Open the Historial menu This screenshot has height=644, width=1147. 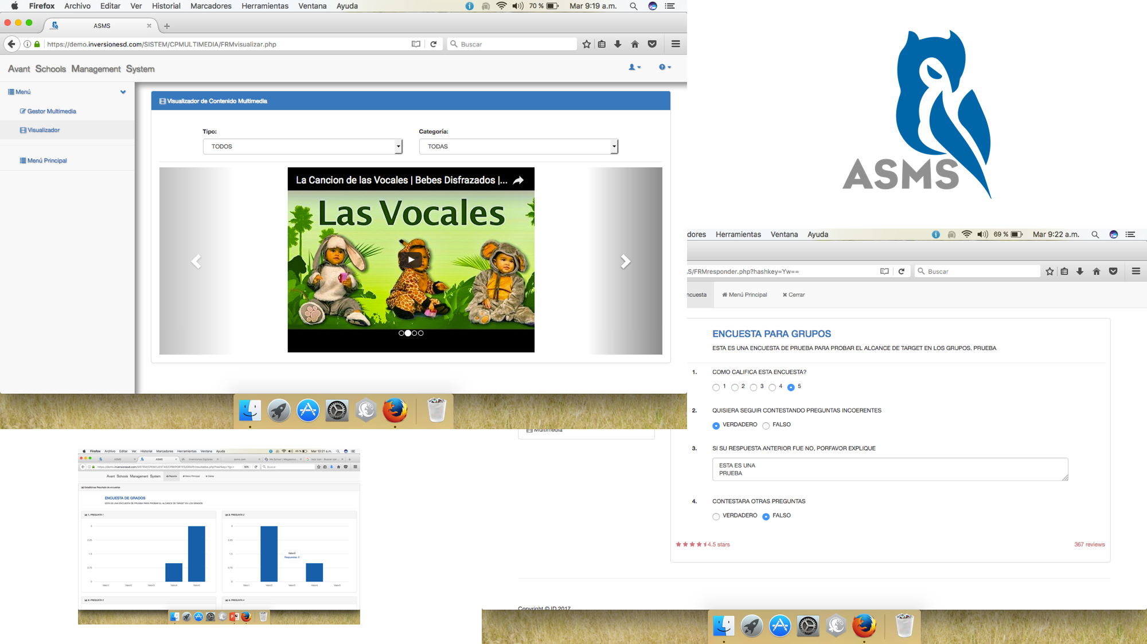166,6
